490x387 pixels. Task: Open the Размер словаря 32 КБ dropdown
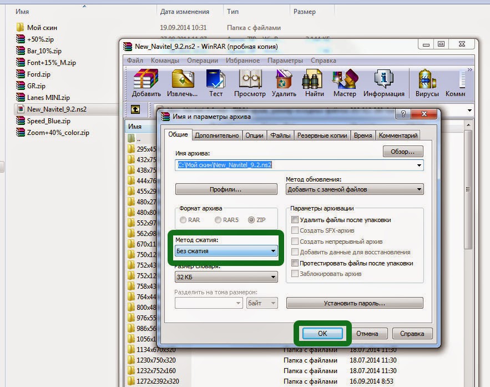[x=226, y=277]
